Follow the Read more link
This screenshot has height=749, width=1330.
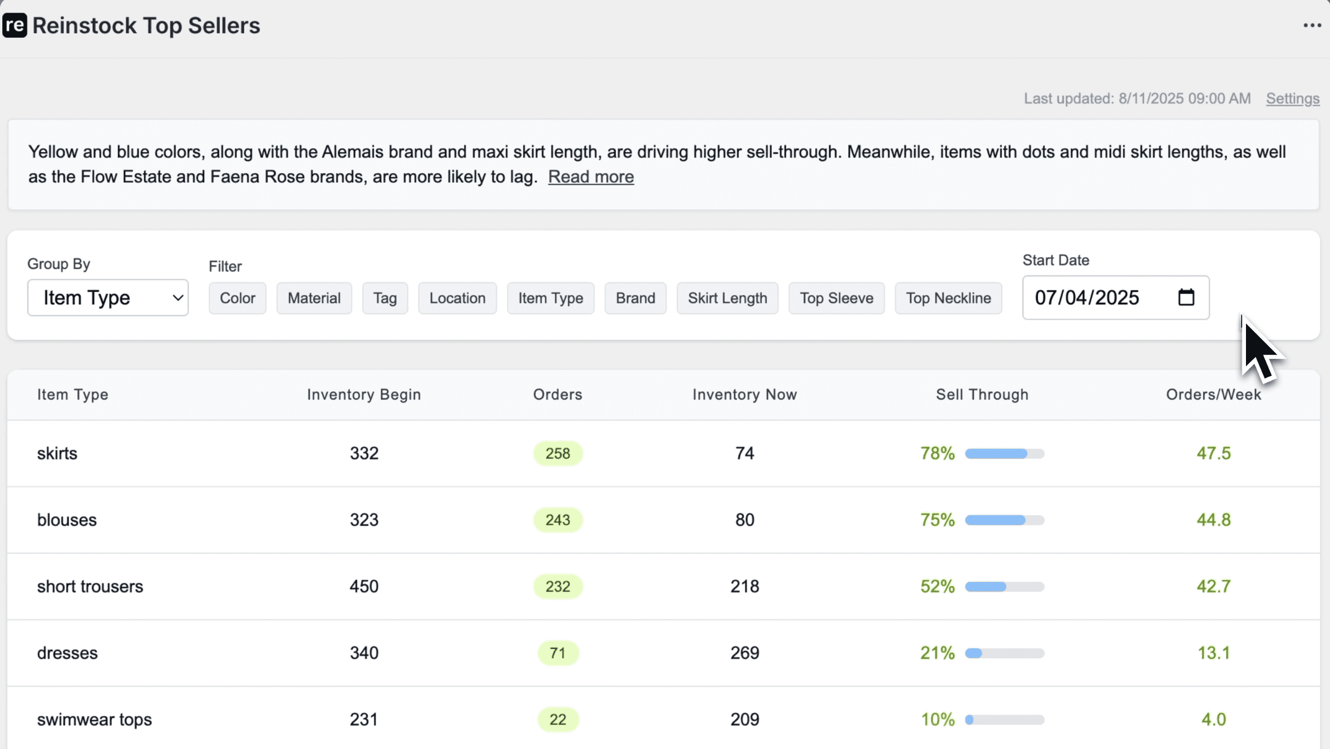590,177
